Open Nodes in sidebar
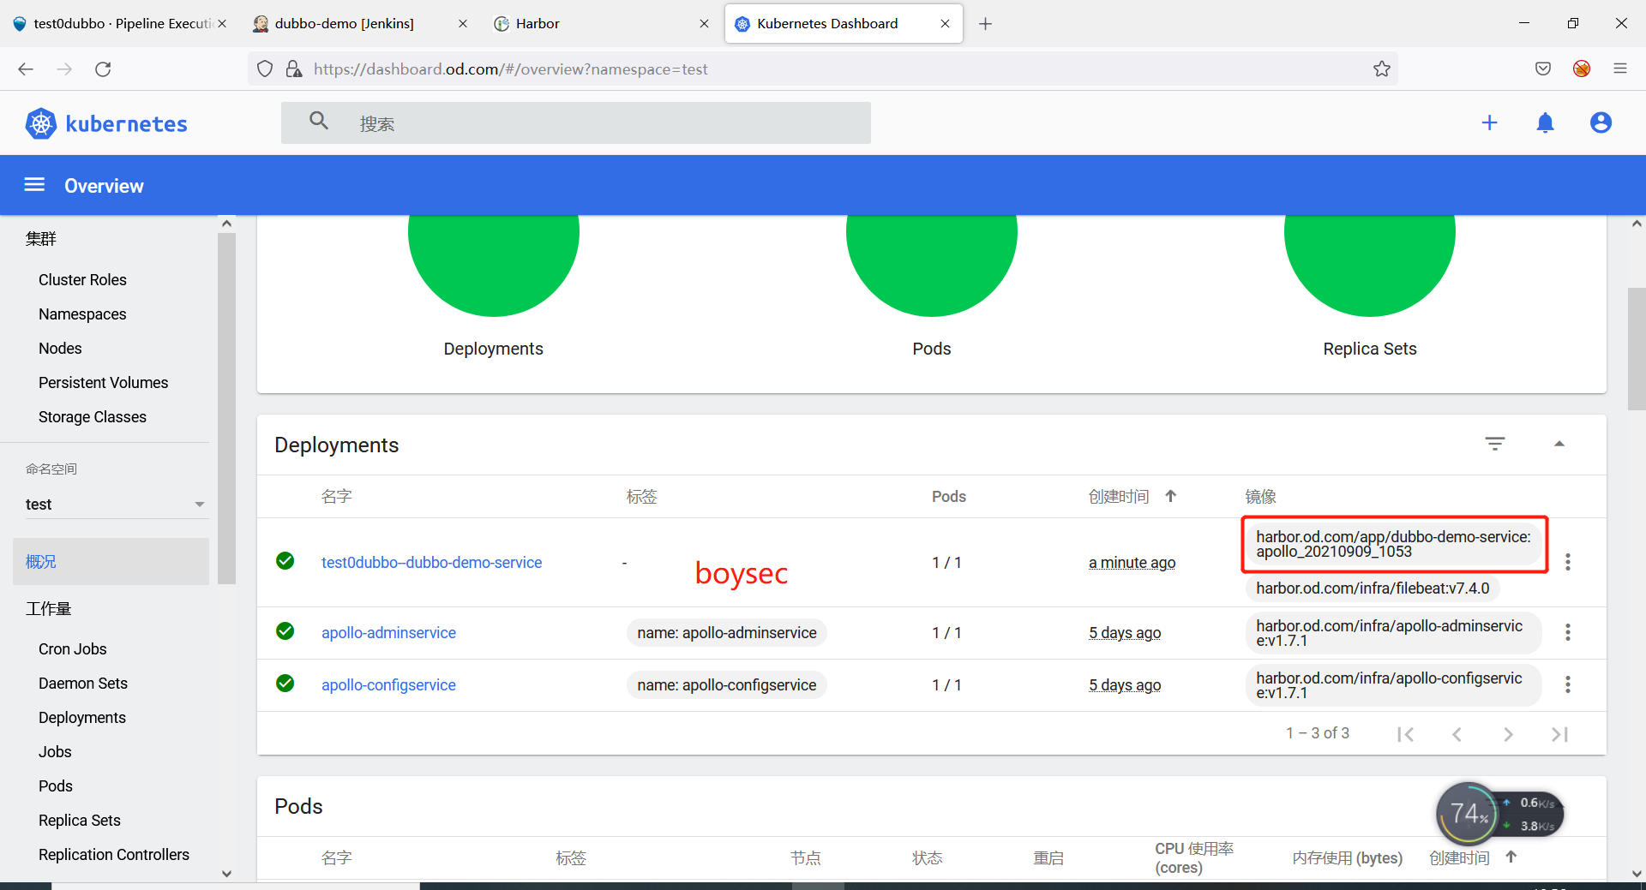This screenshot has height=890, width=1646. point(60,349)
